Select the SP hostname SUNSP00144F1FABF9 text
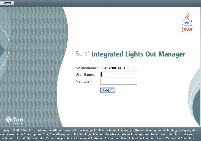The width and height of the screenshot is (201, 141). [x=118, y=68]
